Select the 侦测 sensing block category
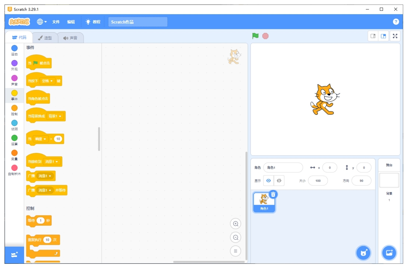408x268 pixels. tap(14, 125)
